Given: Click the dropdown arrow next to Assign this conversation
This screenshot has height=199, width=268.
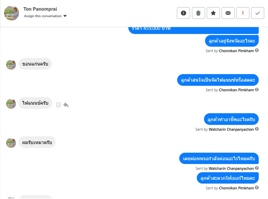Looking at the screenshot, I should coord(65,16).
